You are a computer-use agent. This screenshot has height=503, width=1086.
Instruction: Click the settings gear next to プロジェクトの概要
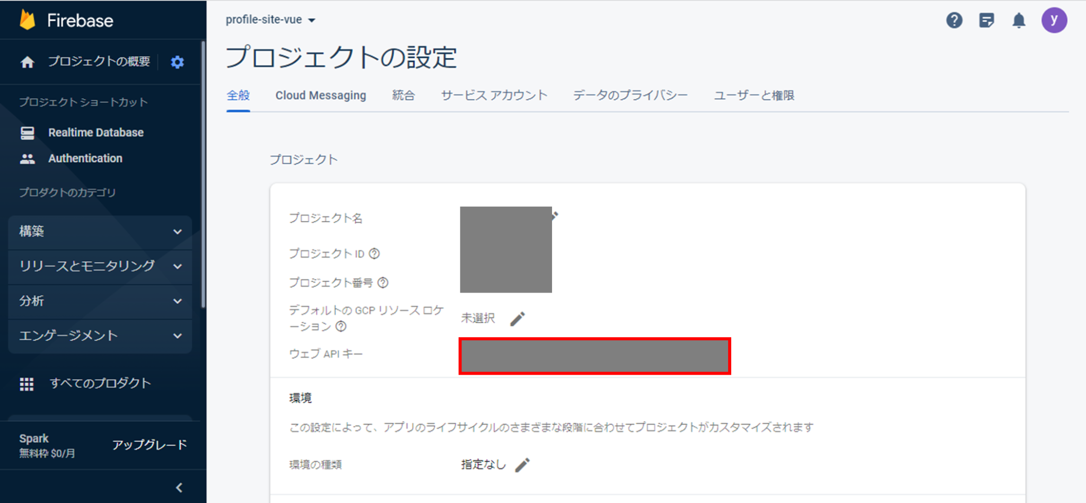(x=177, y=61)
